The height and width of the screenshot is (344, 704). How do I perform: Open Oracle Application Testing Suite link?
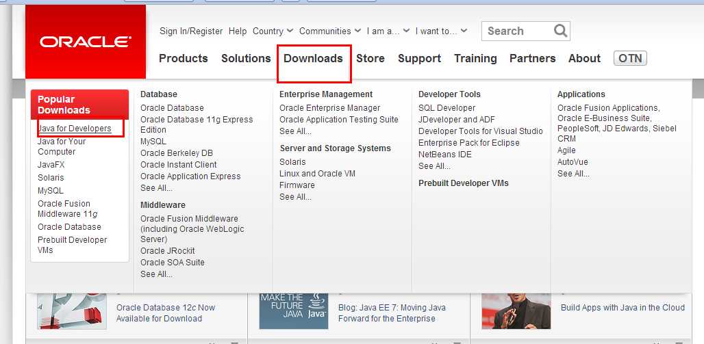[339, 120]
